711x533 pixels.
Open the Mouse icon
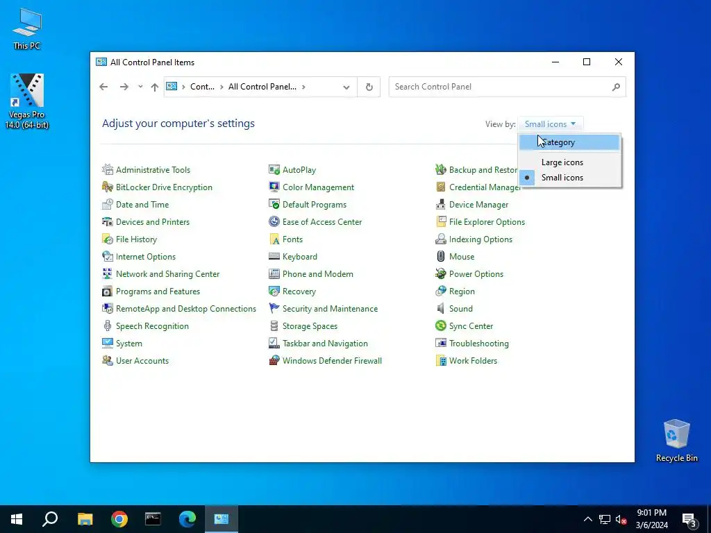(x=440, y=257)
